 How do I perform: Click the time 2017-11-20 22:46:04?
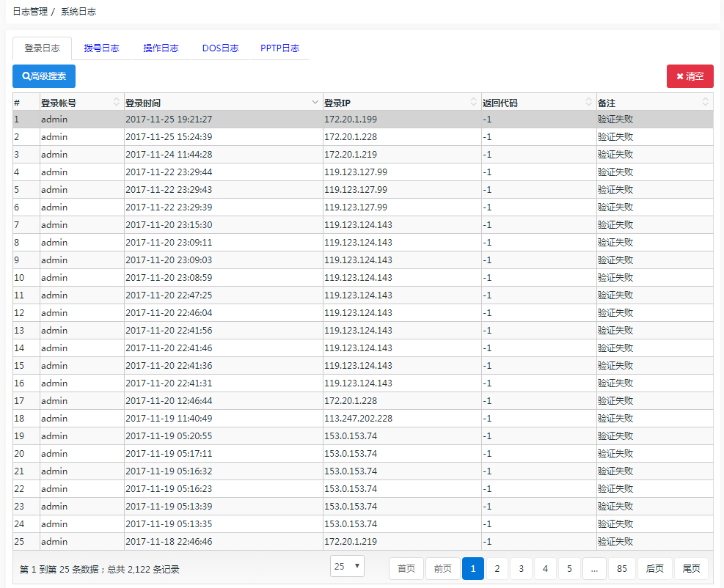click(x=169, y=312)
